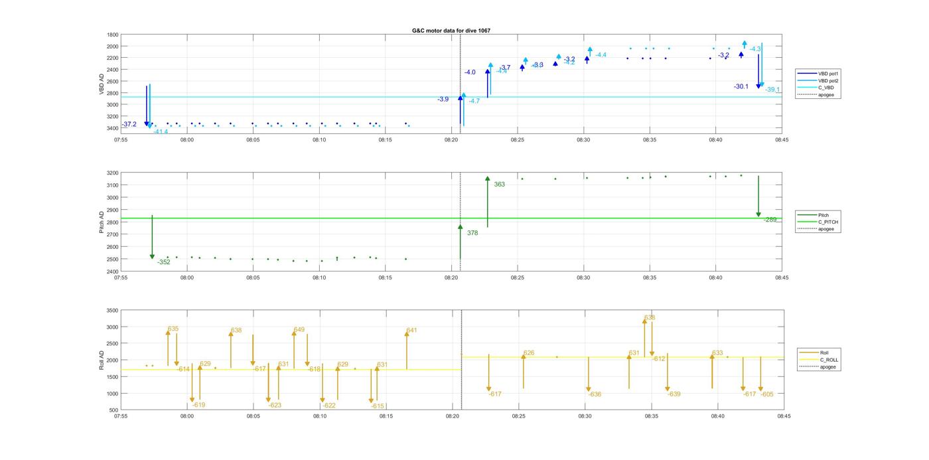Click the dark green Pitch legend line sample
929x460 pixels.
pos(808,215)
